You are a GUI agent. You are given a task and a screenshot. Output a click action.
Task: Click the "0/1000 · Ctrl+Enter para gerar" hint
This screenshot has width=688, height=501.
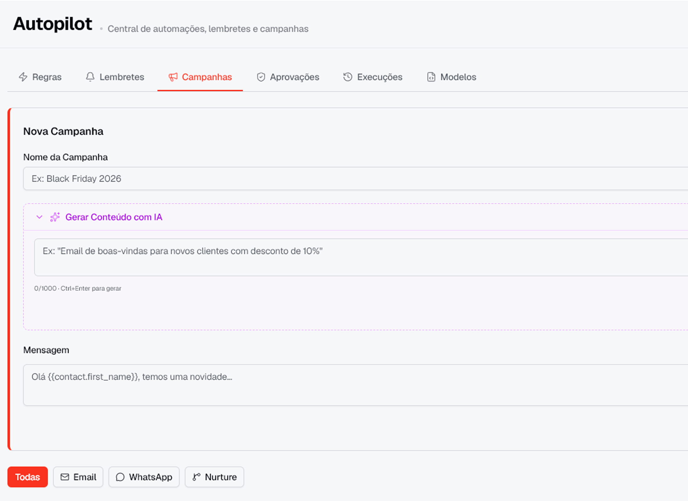tap(78, 288)
